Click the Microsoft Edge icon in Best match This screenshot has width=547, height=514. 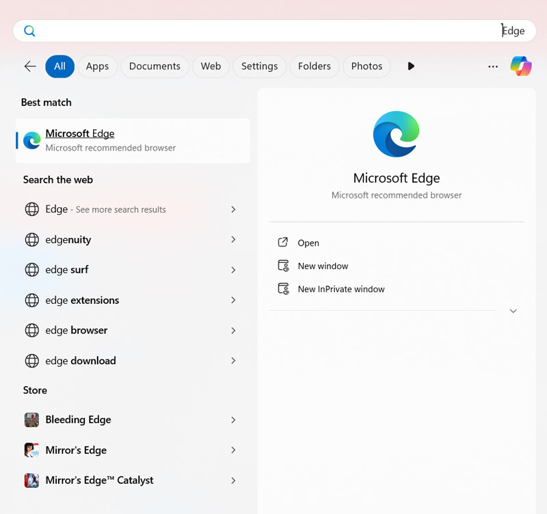(31, 140)
